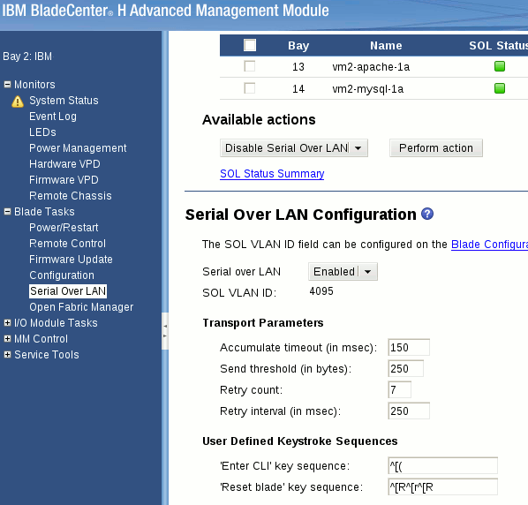
Task: Expand the Service Tools section
Action: tap(7, 354)
